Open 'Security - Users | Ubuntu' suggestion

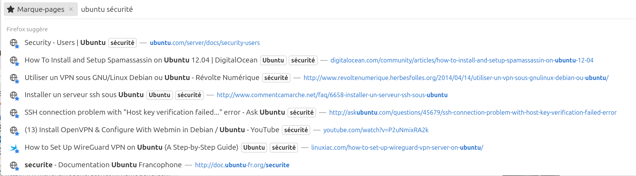click(318, 43)
